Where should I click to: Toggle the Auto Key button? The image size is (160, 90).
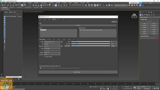tap(139, 87)
